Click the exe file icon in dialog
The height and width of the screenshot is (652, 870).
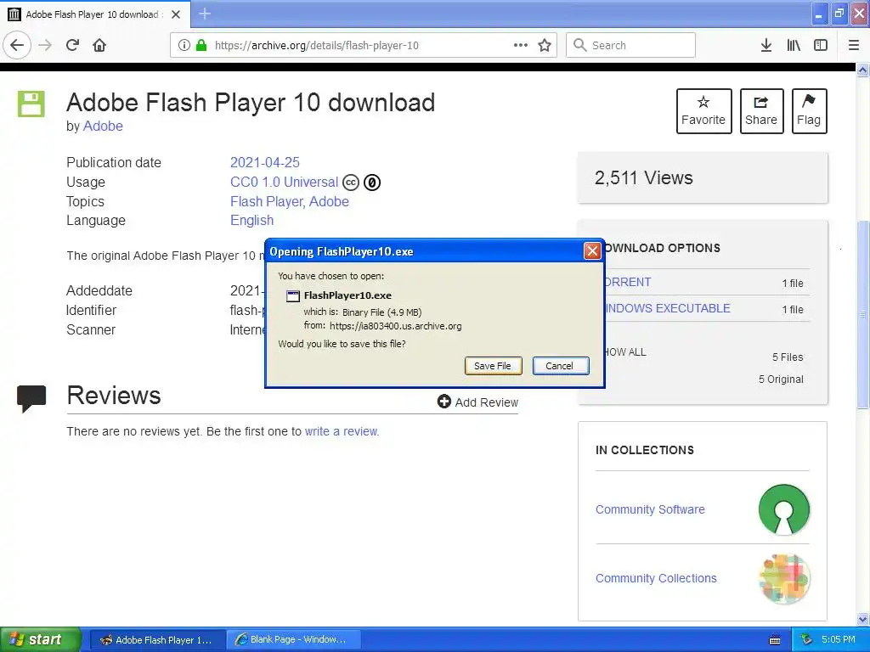tap(292, 295)
